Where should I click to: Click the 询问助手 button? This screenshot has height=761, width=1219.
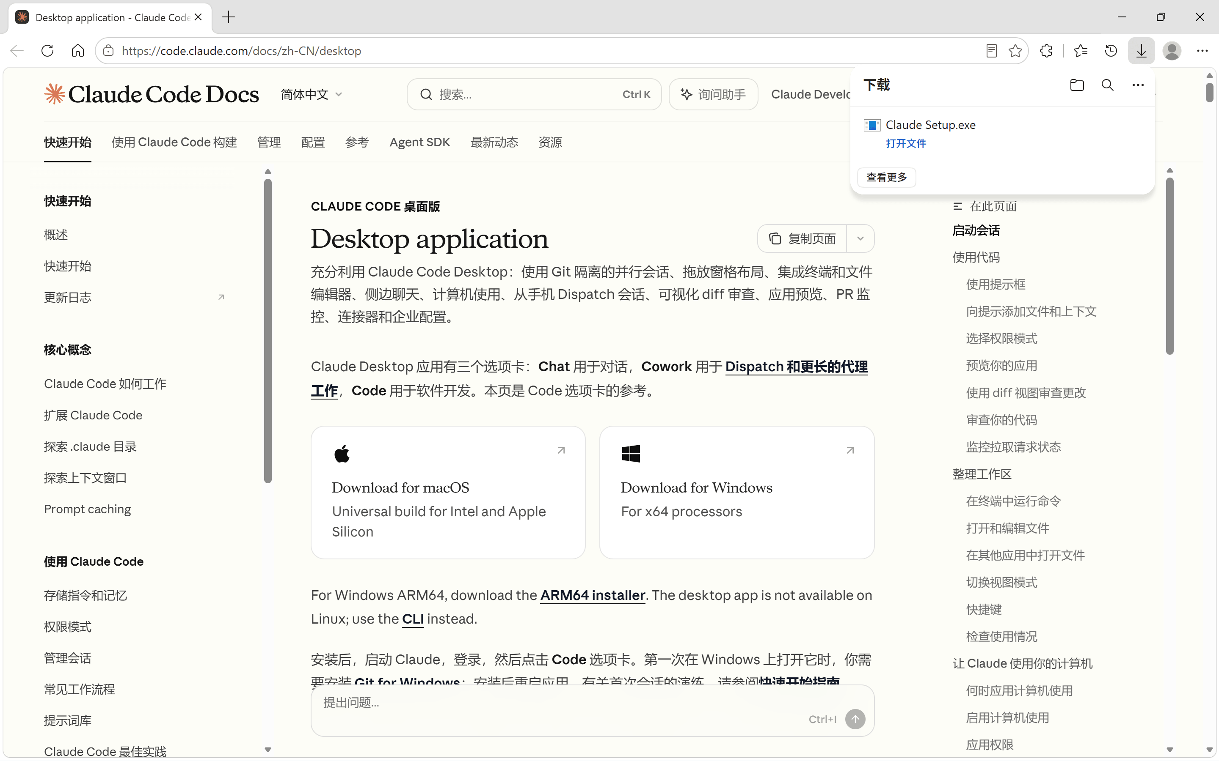point(713,94)
